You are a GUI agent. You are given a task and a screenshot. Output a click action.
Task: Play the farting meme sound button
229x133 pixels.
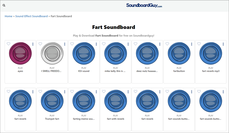click(x=83, y=101)
